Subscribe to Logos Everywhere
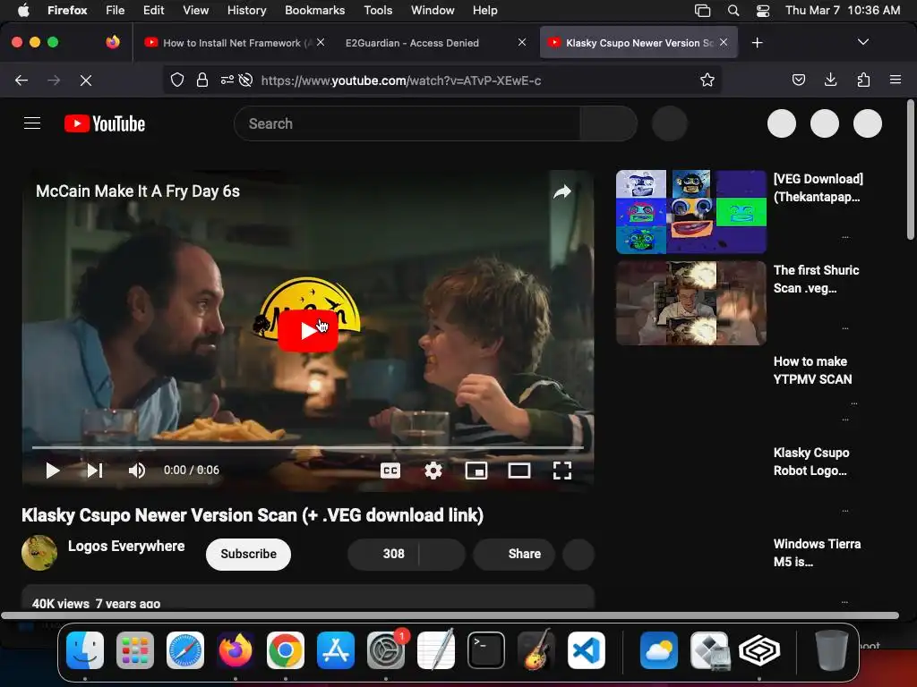Screen dimensions: 917x687 [x=249, y=554]
